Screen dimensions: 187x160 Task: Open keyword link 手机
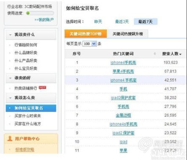click(123, 89)
